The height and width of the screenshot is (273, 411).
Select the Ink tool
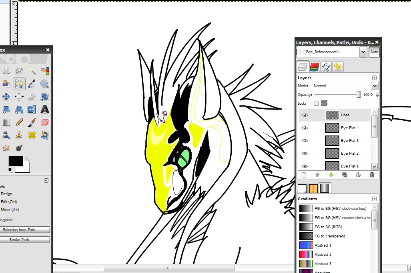click(6, 135)
